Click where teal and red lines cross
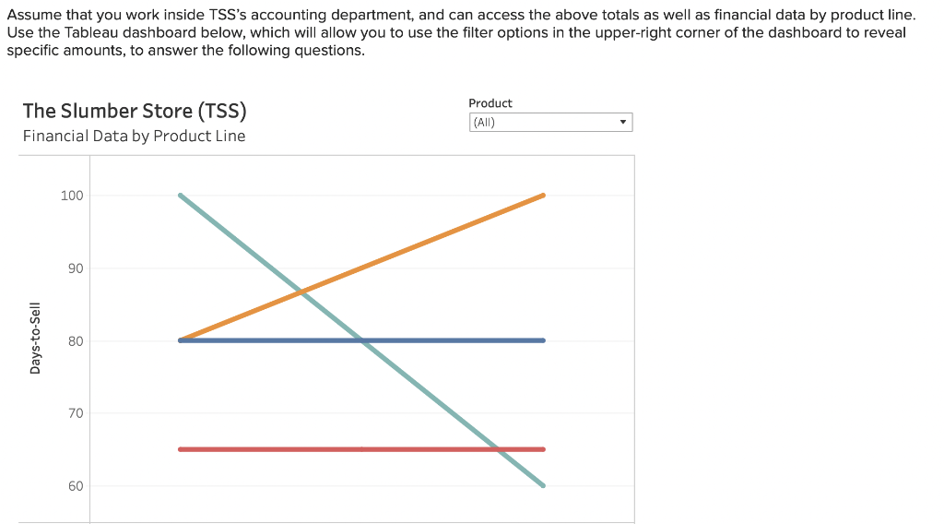Viewport: 944px width, 524px height. pos(498,449)
